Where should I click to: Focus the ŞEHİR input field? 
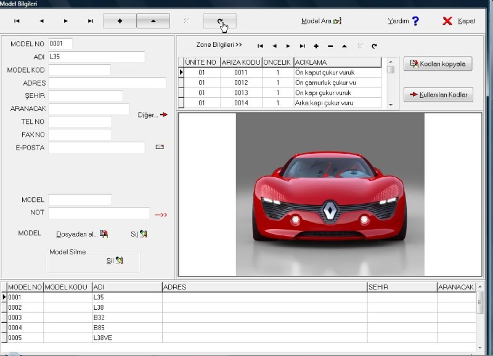85,95
